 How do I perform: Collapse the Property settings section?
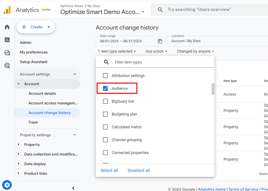75,135
